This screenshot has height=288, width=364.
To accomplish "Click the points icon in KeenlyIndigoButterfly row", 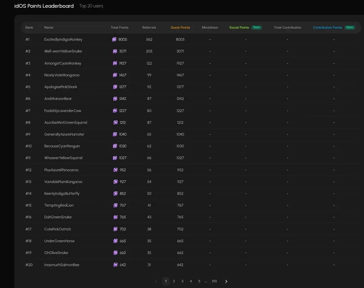I will pos(116,193).
